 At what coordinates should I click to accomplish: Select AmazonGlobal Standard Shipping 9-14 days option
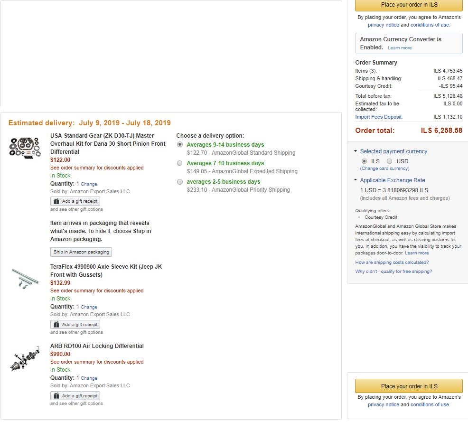tap(180, 145)
